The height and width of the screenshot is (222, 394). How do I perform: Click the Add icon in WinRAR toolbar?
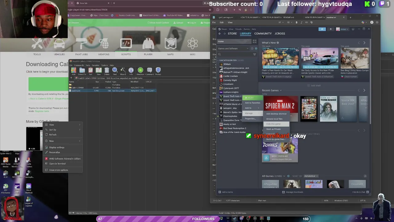(x=74, y=71)
